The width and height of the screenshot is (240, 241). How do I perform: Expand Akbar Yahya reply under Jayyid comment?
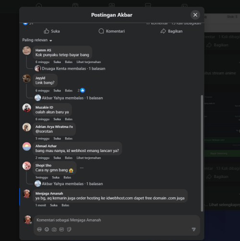(69, 98)
